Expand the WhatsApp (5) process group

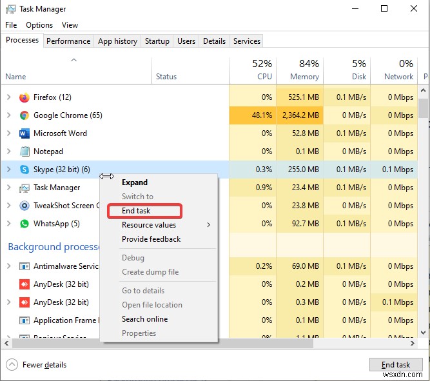(8, 224)
